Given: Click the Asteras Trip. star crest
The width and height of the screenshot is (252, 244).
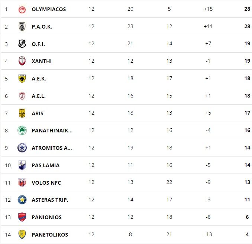Looking at the screenshot, I should [x=22, y=200].
